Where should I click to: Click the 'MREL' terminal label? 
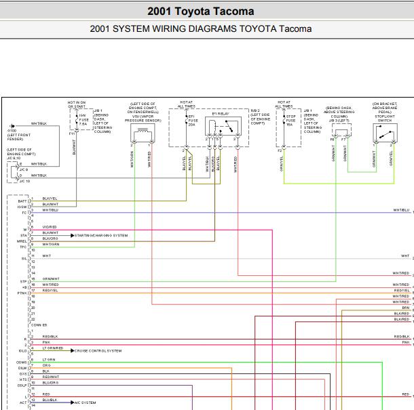(22, 241)
